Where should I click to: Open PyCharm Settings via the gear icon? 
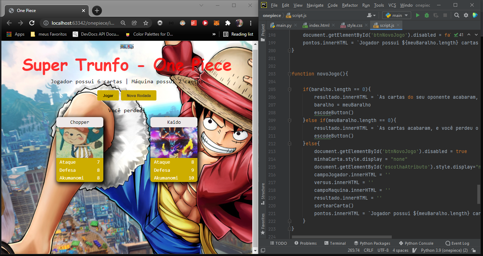tap(466, 15)
